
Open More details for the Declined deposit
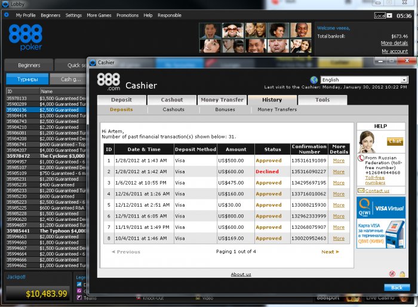[x=339, y=172]
